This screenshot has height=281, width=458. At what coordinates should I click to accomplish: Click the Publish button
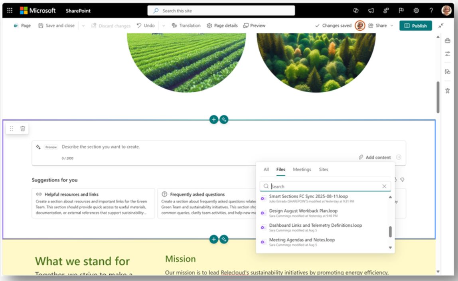pos(416,25)
